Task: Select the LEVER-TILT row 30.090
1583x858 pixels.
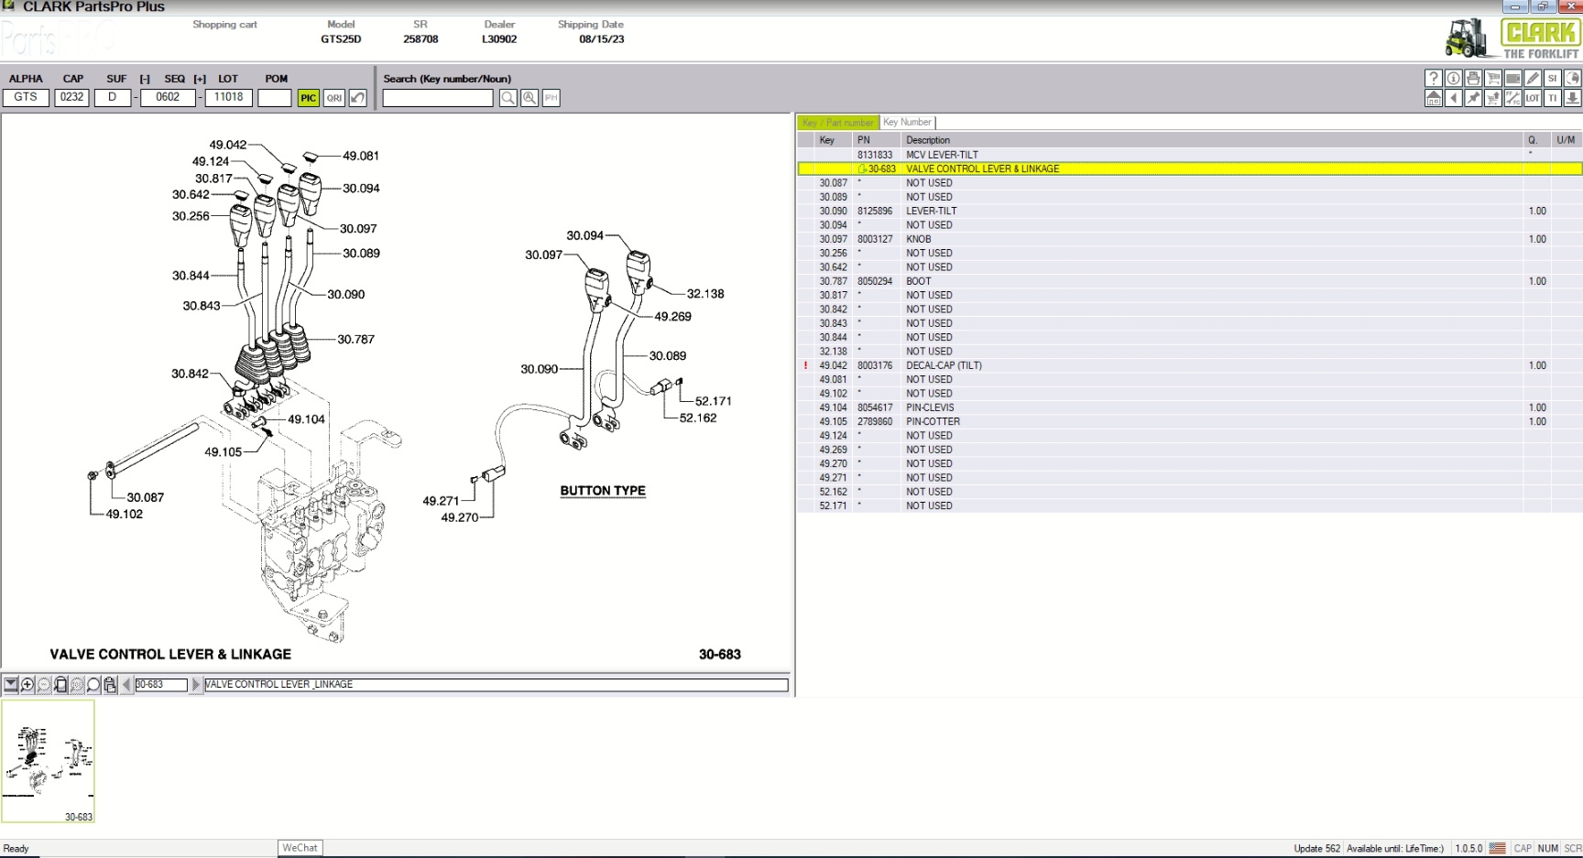Action: point(1190,211)
